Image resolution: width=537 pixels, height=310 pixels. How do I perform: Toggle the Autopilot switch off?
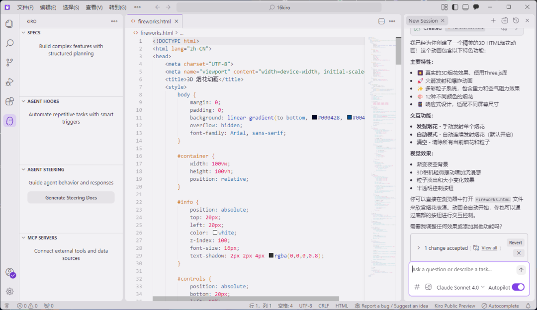coord(518,287)
